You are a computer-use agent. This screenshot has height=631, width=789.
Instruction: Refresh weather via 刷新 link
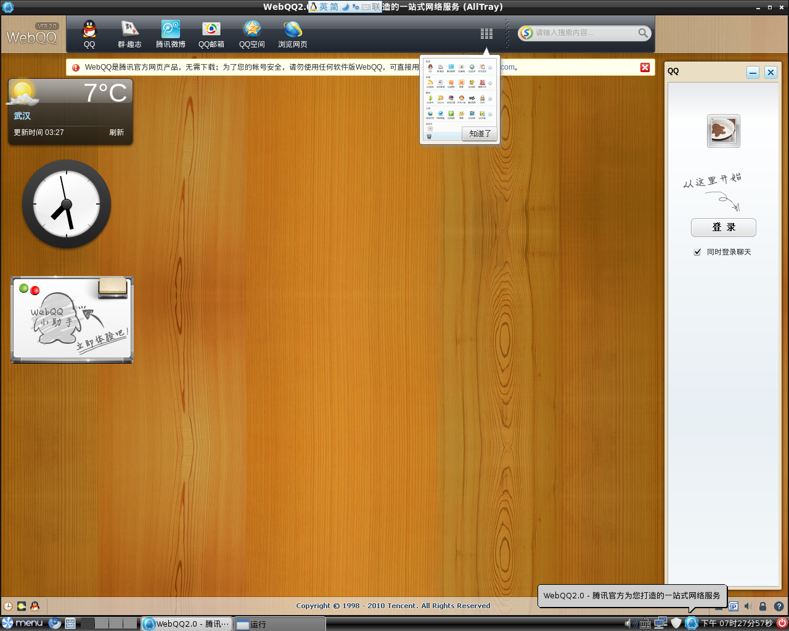[117, 132]
